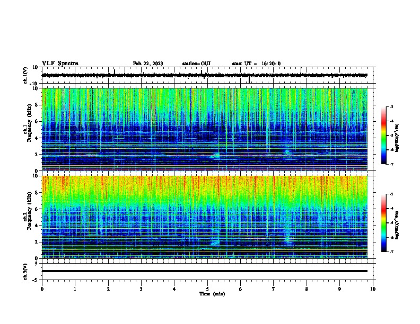The height and width of the screenshot is (324, 420).
Task: Click time axis tick label "9"
Action: pyautogui.click(x=339, y=289)
